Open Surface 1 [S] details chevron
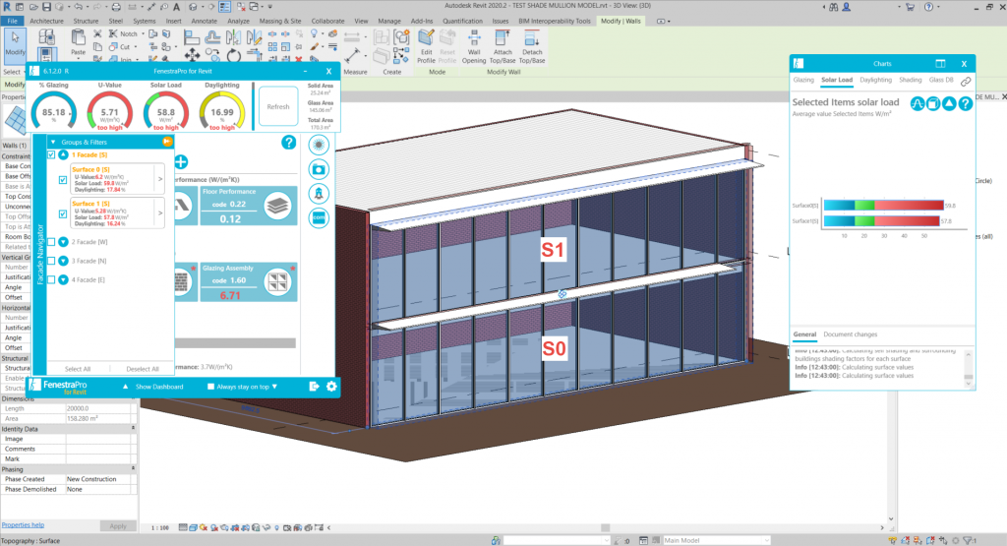The image size is (1007, 546). pos(160,213)
